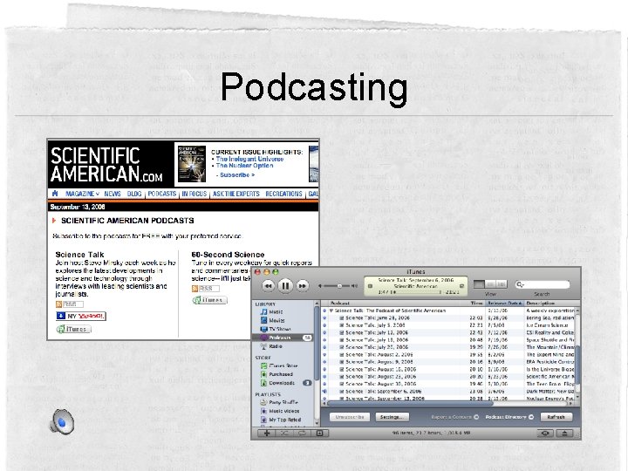Click 60-Second Science iTunes button
Image resolution: width=628 pixels, height=471 pixels.
[x=210, y=300]
